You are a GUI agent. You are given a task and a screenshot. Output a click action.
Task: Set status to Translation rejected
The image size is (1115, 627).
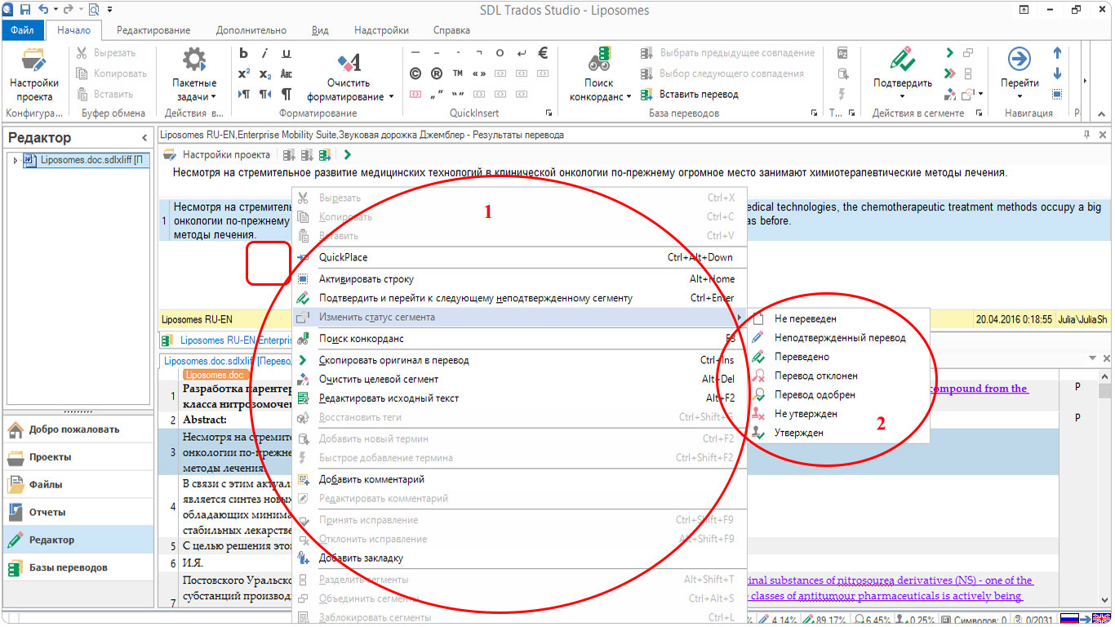pos(838,376)
